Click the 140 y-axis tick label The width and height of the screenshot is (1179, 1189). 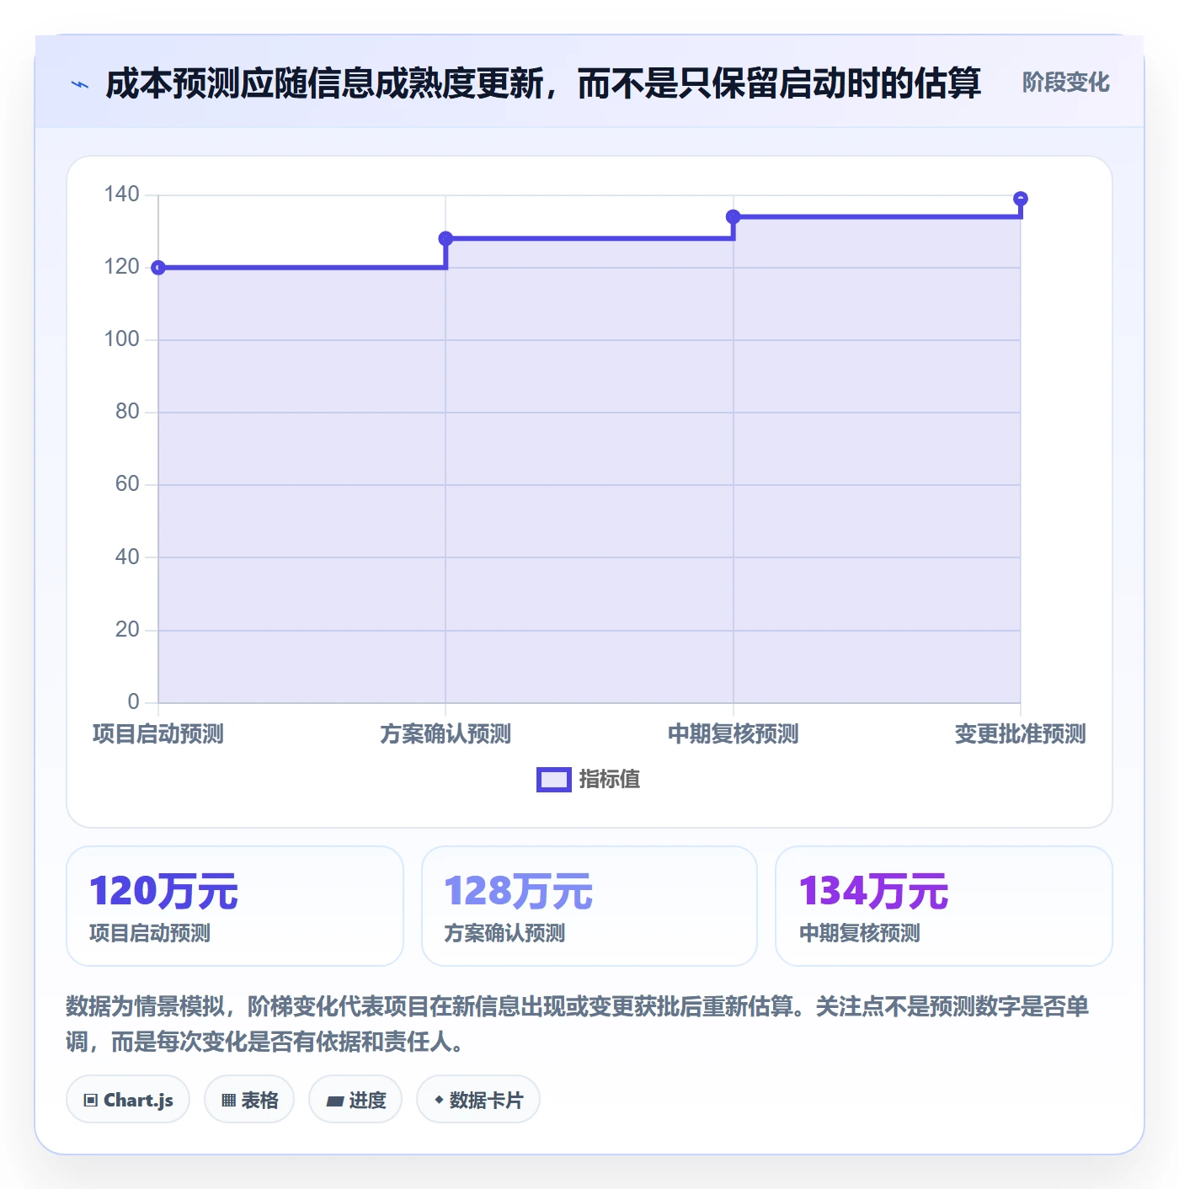[x=121, y=195]
